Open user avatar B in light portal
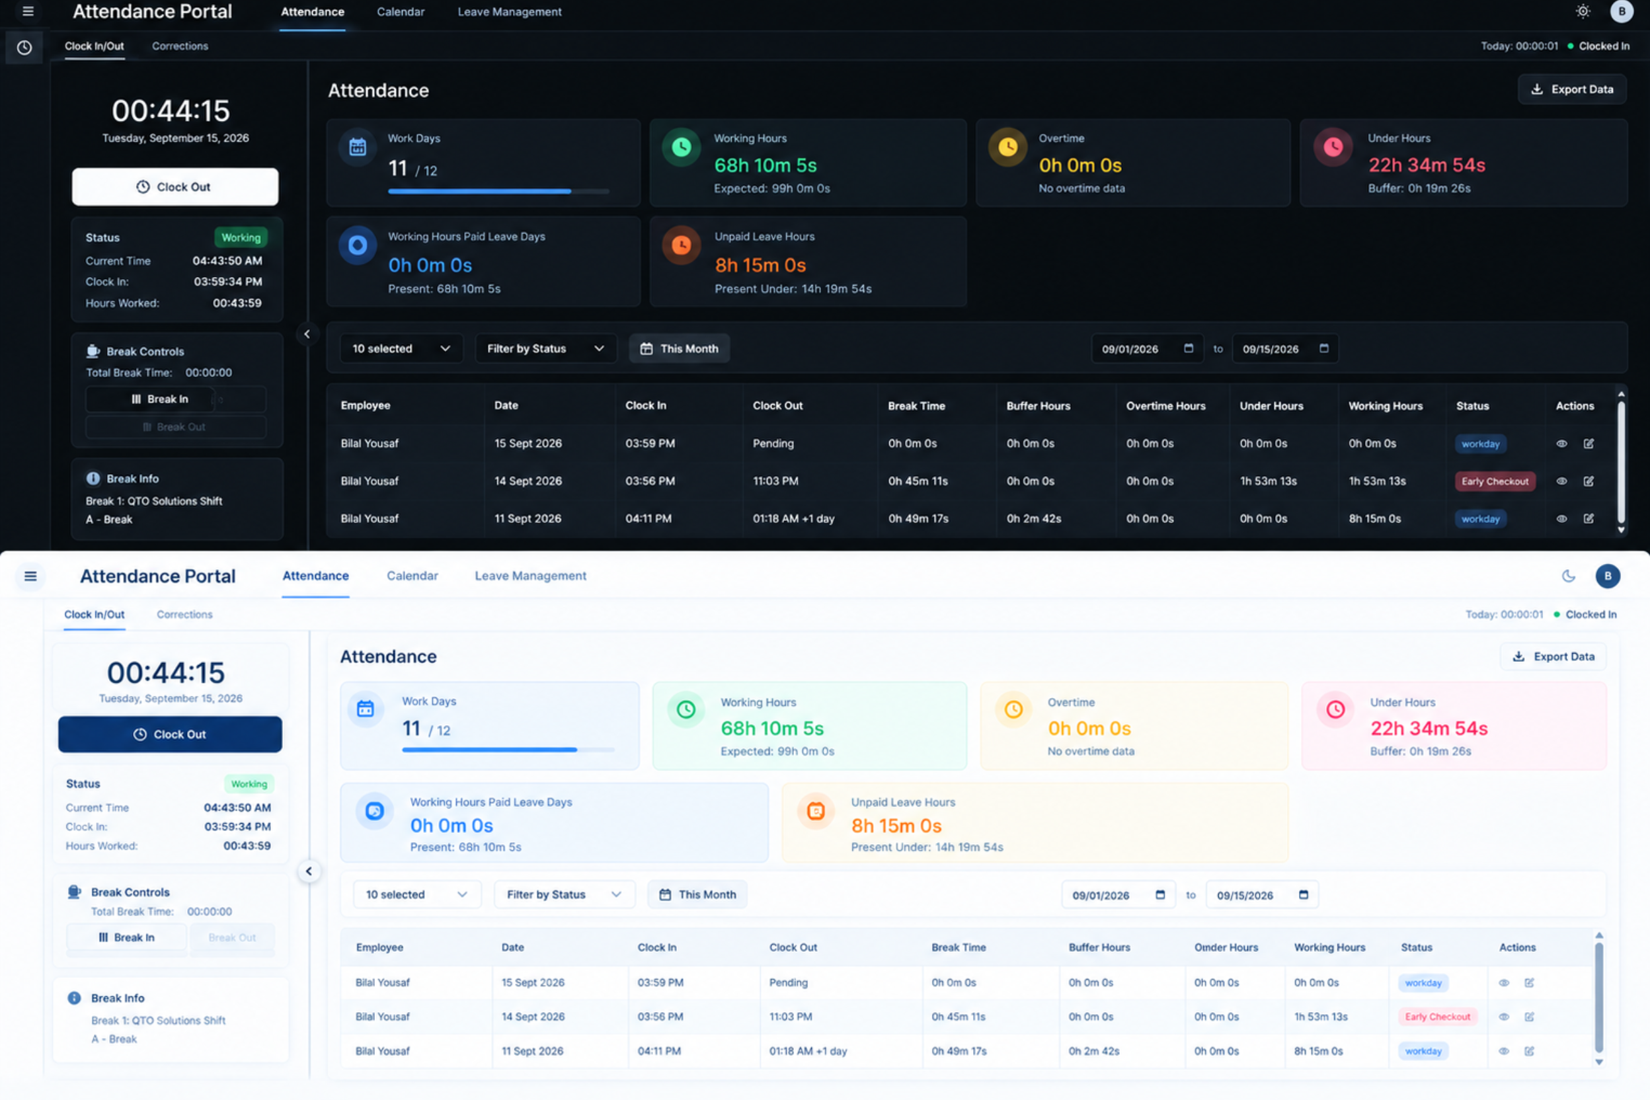This screenshot has height=1100, width=1650. tap(1607, 576)
